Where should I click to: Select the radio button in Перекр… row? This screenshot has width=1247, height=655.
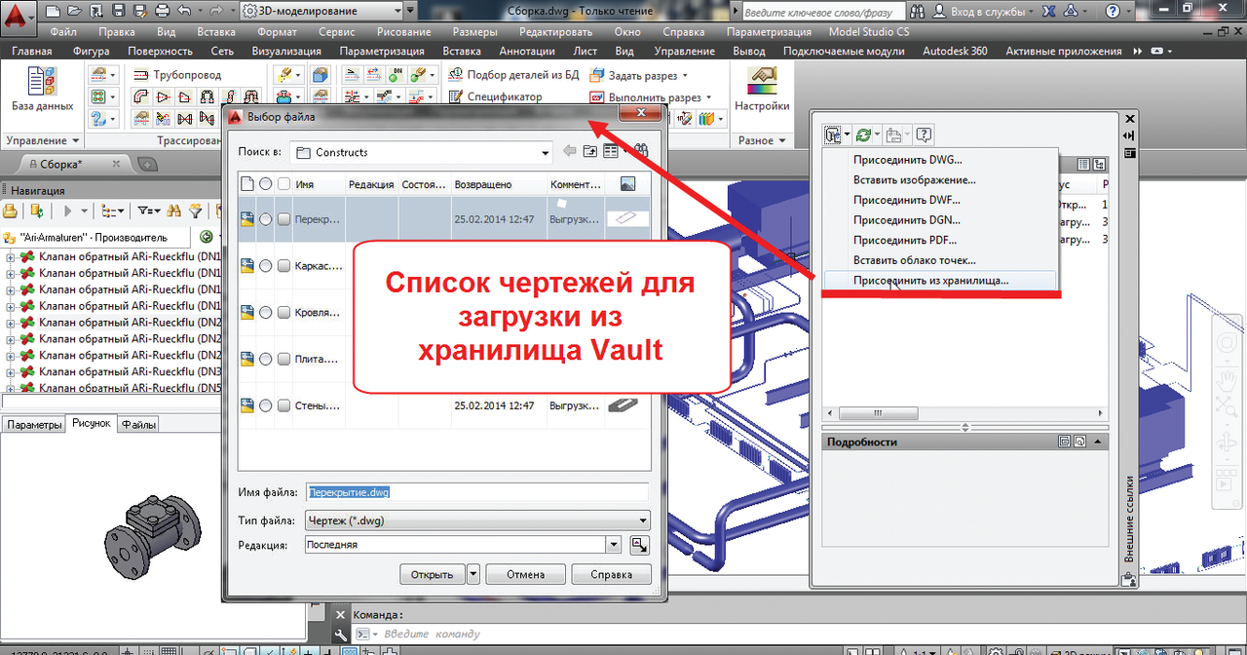point(265,219)
